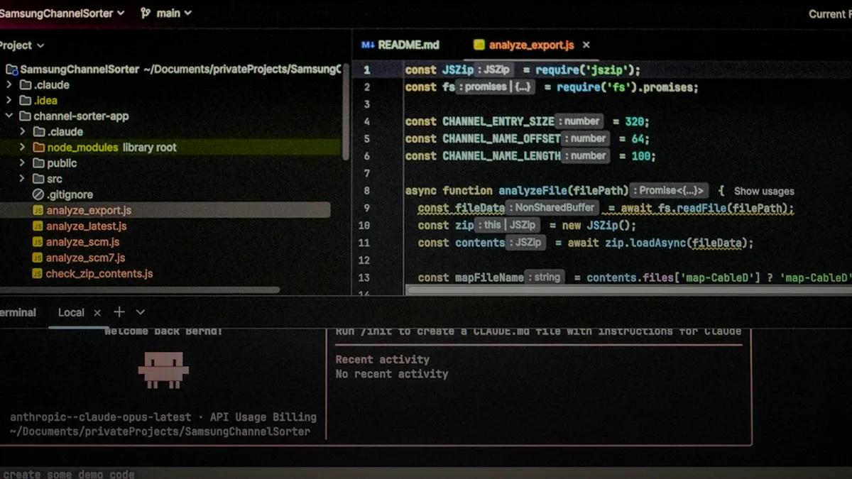
Task: Click the Markdown icon on the README.md tab
Action: (x=368, y=45)
